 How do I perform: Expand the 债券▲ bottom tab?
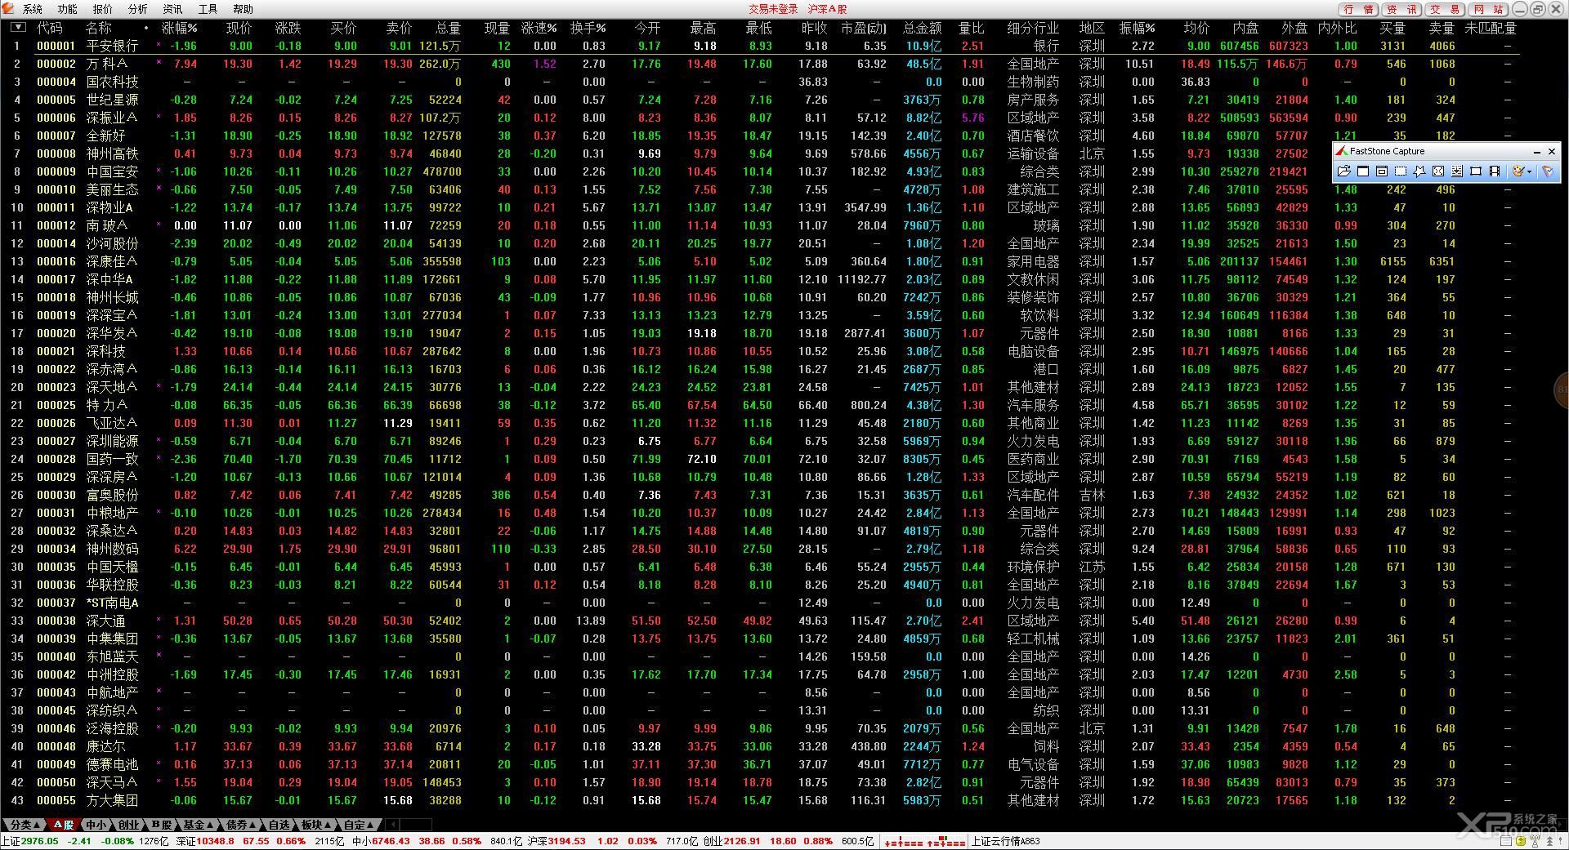(240, 825)
